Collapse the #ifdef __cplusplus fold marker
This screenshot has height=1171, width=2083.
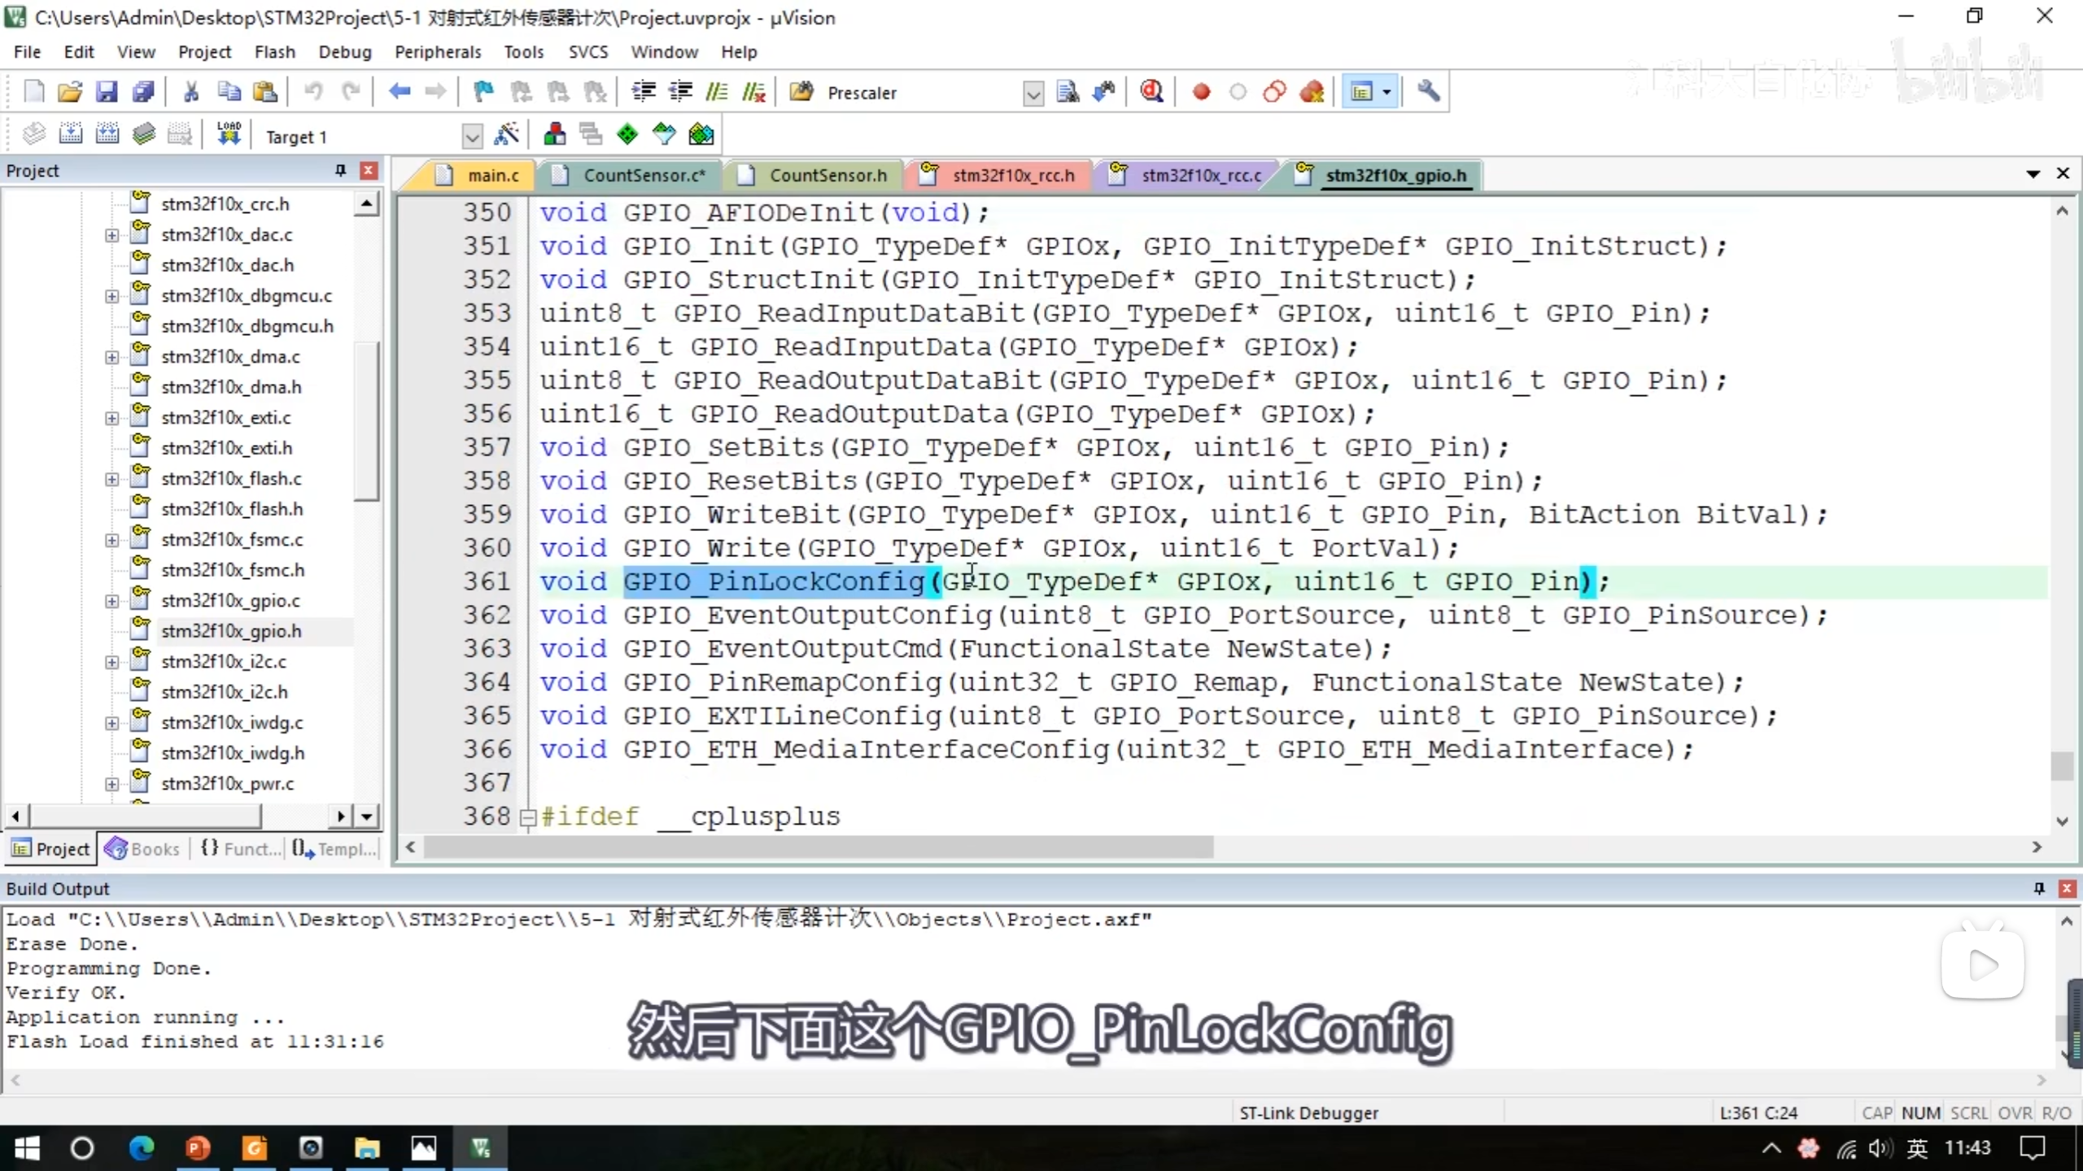coord(527,817)
